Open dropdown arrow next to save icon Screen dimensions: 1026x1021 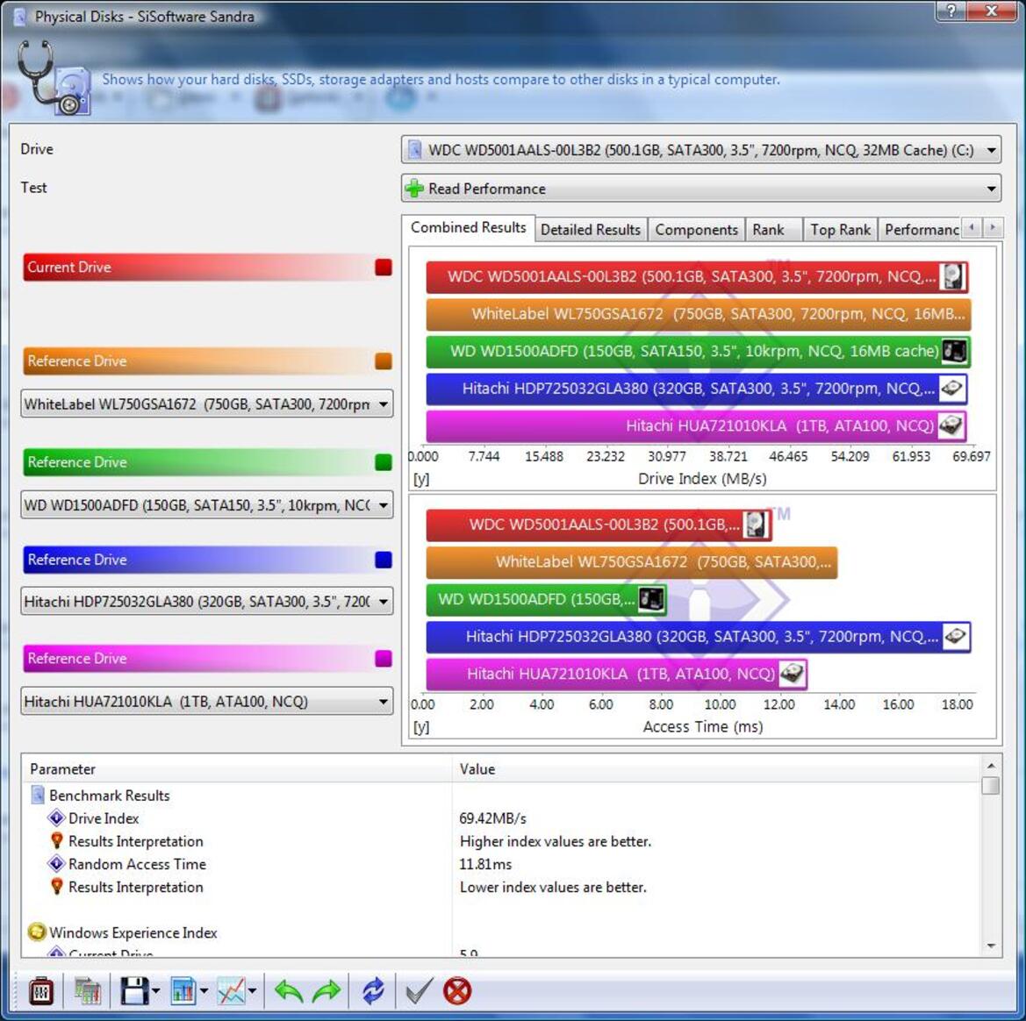click(155, 991)
